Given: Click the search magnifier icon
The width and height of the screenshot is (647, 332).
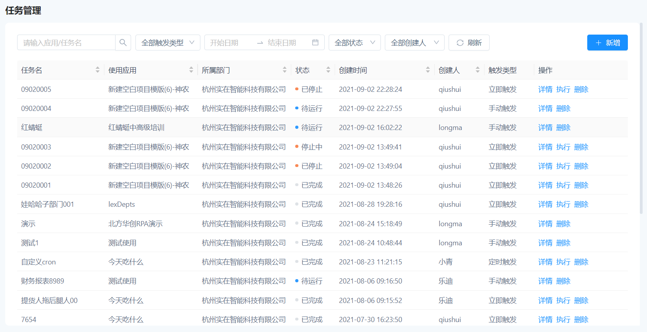Looking at the screenshot, I should point(123,43).
